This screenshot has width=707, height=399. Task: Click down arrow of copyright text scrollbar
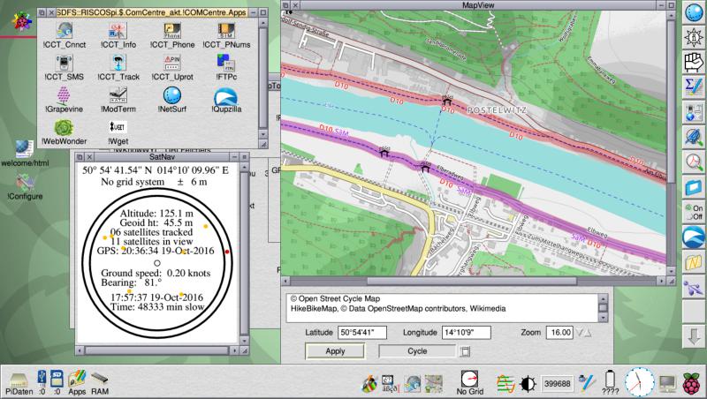tap(603, 318)
